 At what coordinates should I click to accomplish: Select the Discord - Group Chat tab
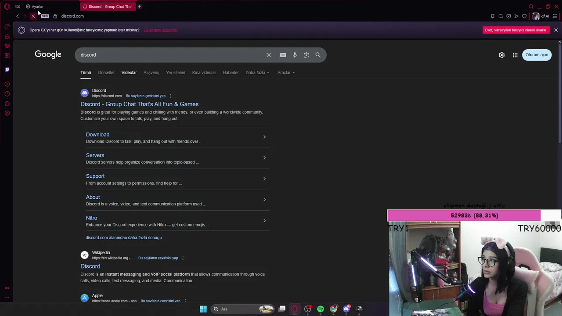tap(108, 7)
